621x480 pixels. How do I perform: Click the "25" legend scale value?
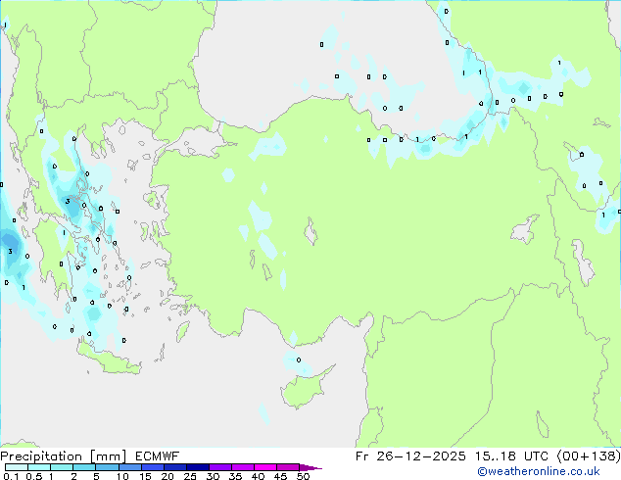click(x=190, y=476)
